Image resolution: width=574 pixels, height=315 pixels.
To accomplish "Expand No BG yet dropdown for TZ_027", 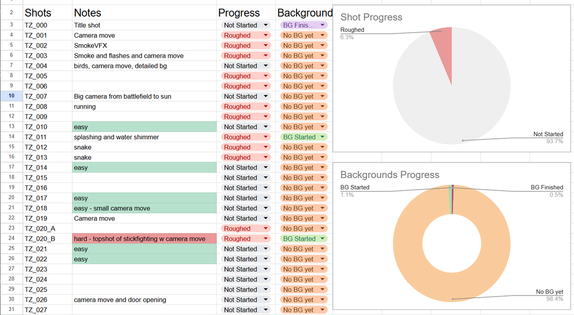I will [303, 310].
